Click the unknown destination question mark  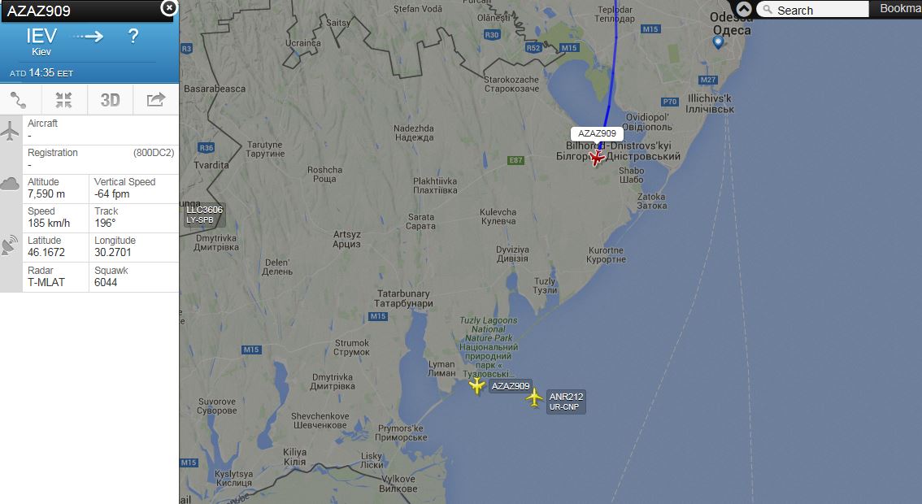click(133, 37)
